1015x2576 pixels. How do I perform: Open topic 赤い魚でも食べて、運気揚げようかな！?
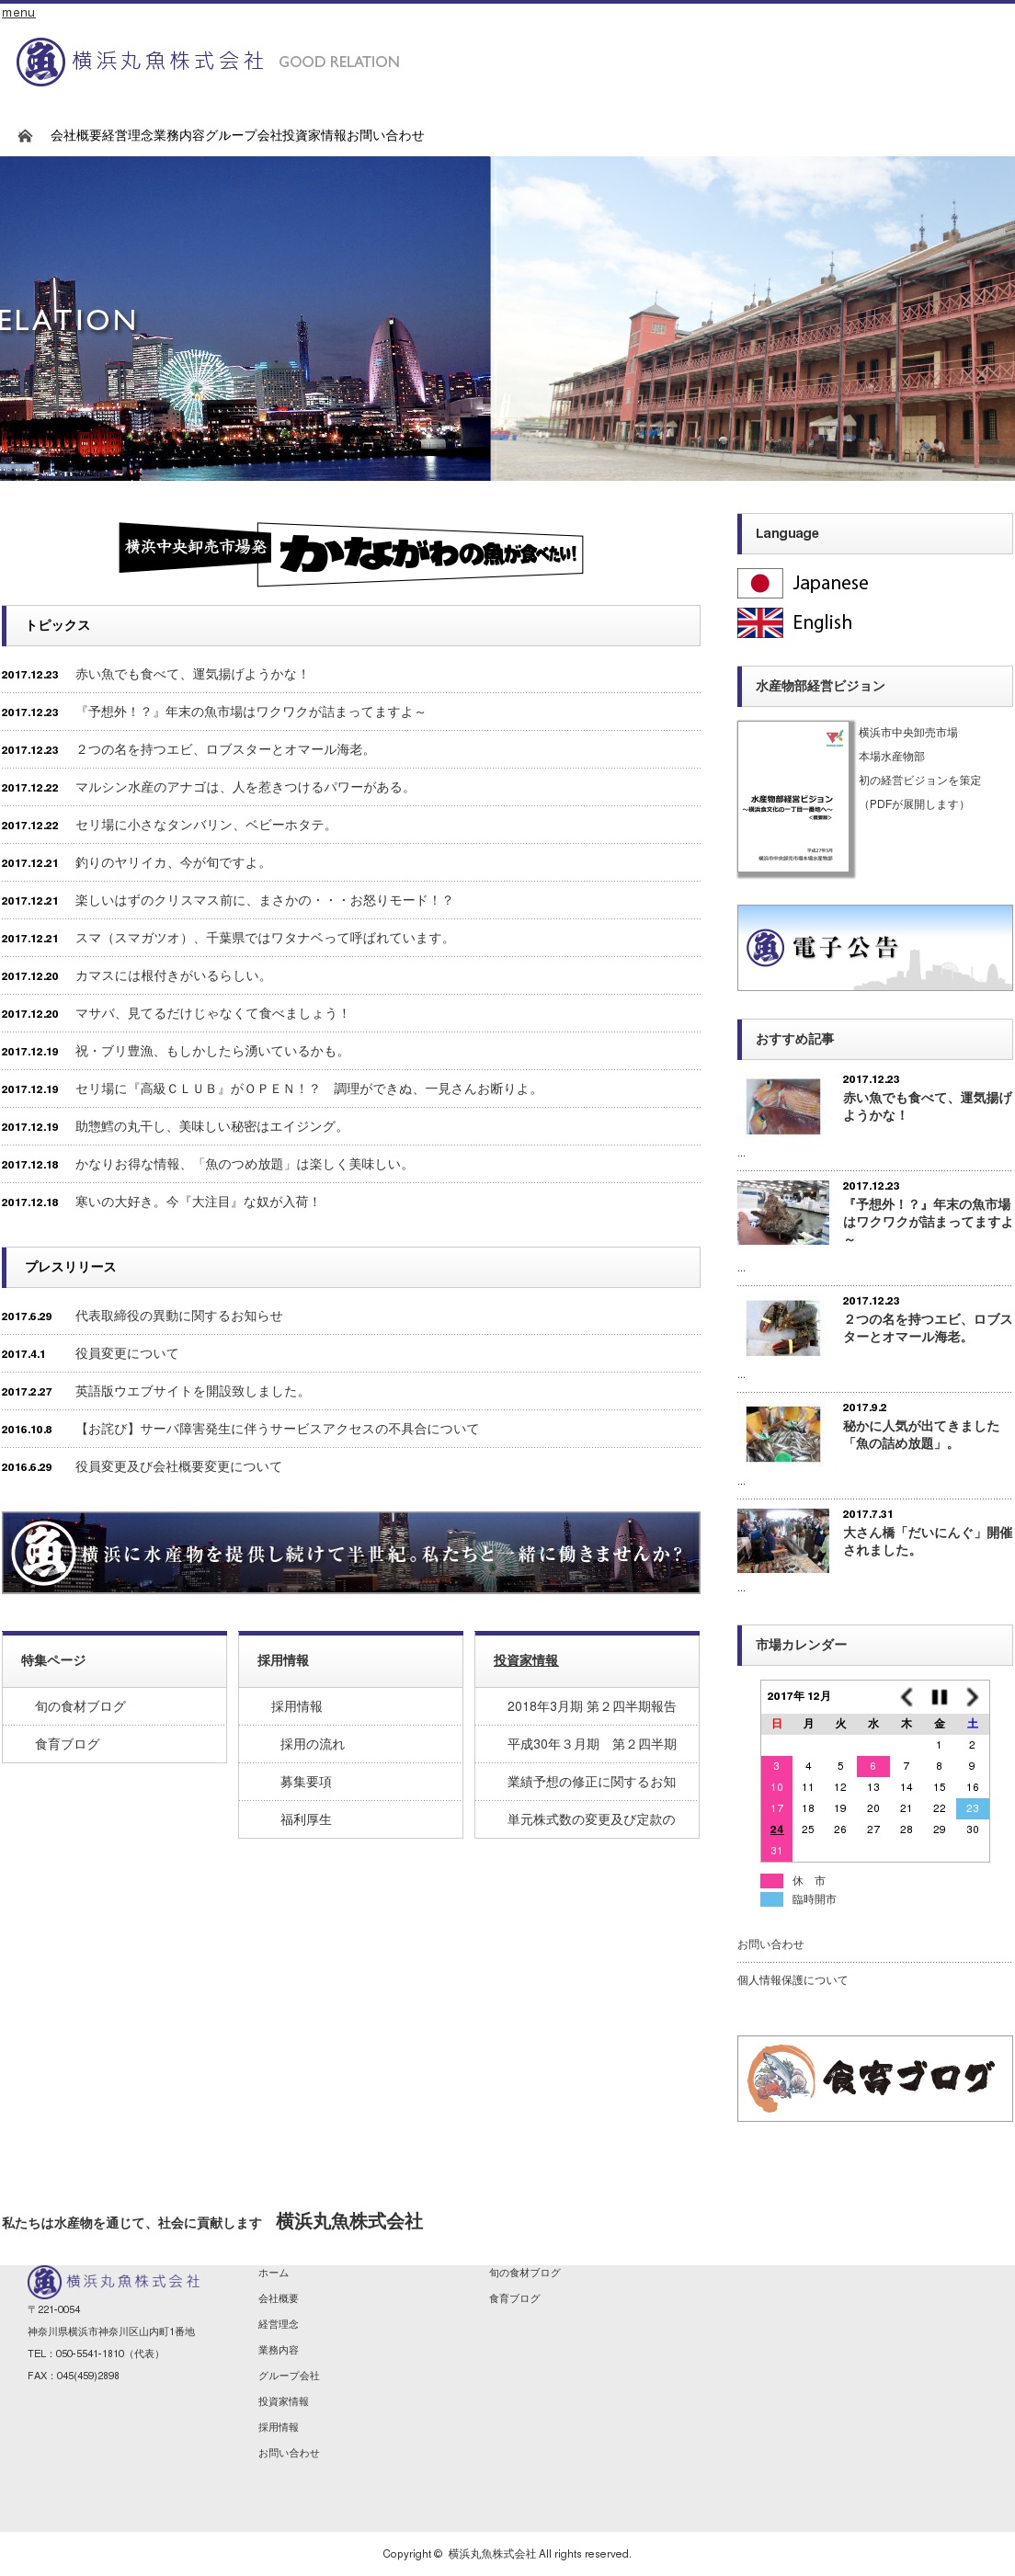click(x=192, y=675)
